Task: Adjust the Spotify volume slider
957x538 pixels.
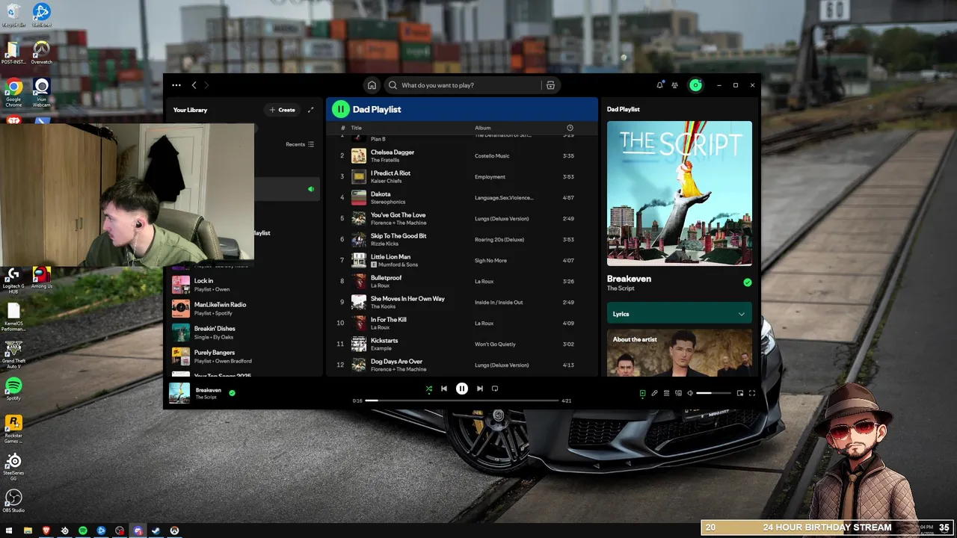Action: [x=714, y=393]
